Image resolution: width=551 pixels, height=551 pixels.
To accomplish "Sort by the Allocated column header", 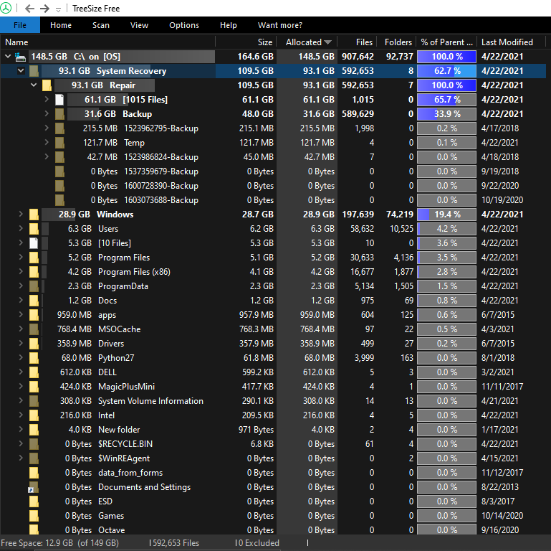I will (307, 42).
